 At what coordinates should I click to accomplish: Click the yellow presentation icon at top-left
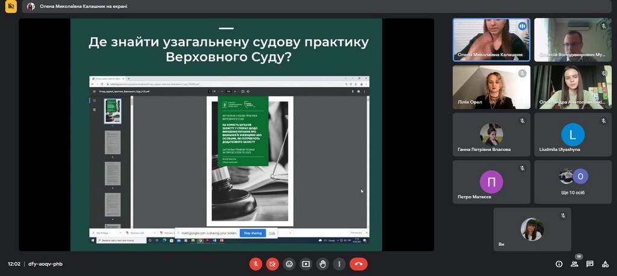pos(11,7)
